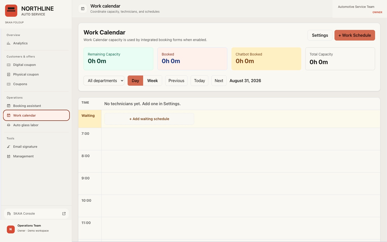Click the Operations Team avatar N
The height and width of the screenshot is (242, 387).
click(x=11, y=229)
